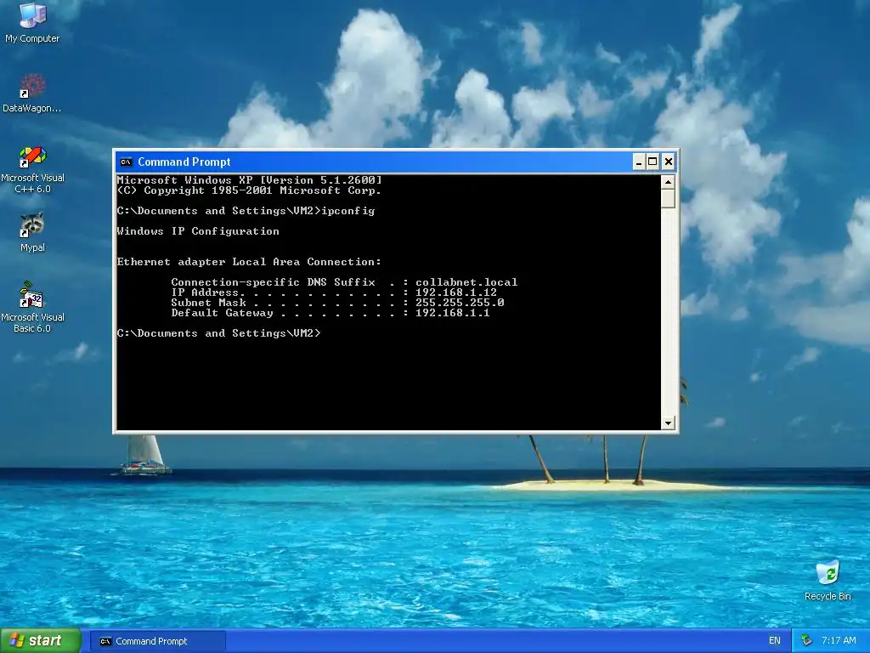Maximize the Command Prompt window
This screenshot has width=870, height=653.
point(653,162)
